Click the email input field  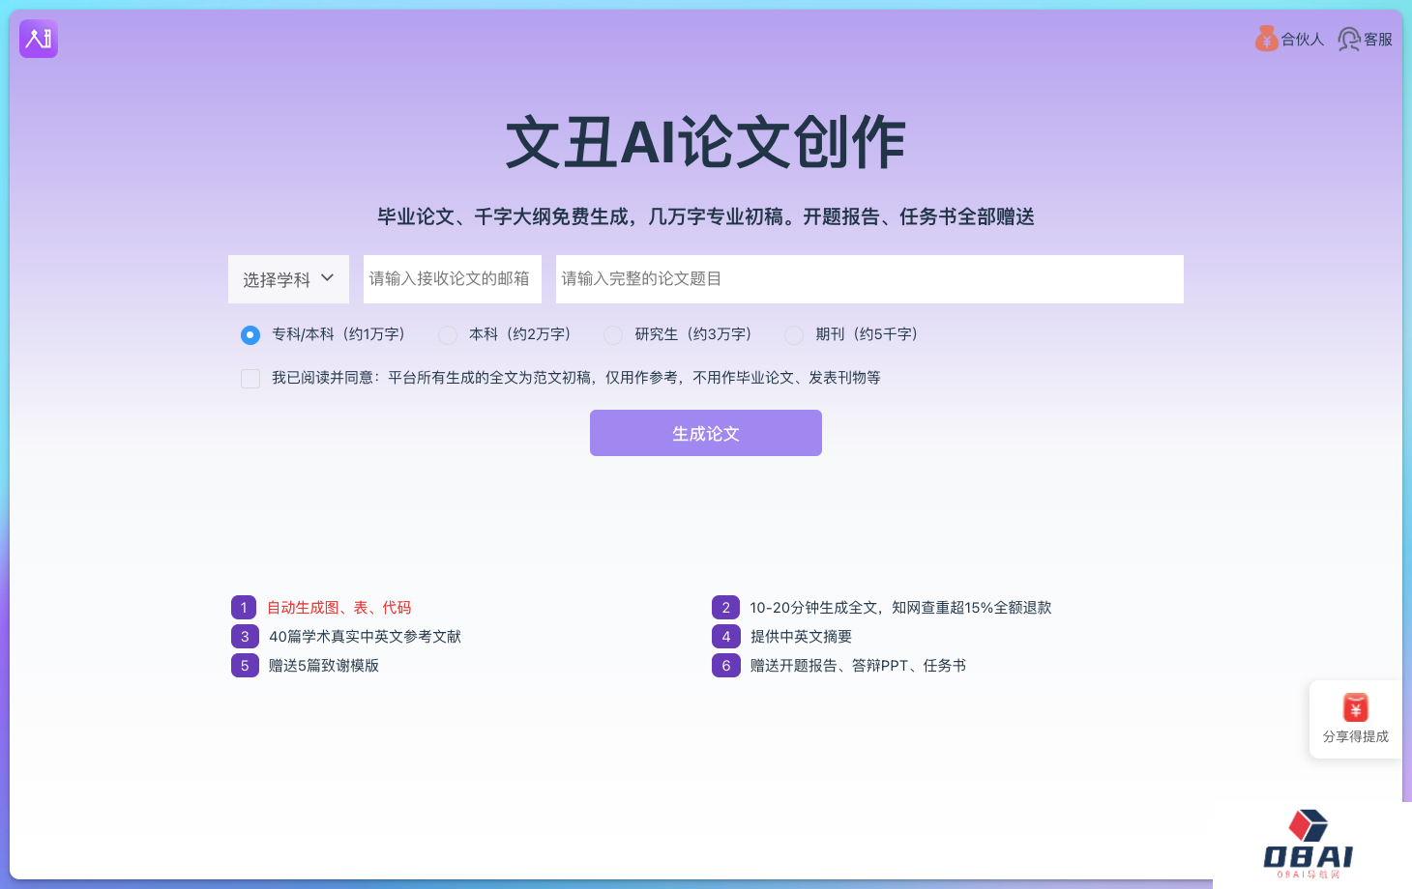[452, 278]
